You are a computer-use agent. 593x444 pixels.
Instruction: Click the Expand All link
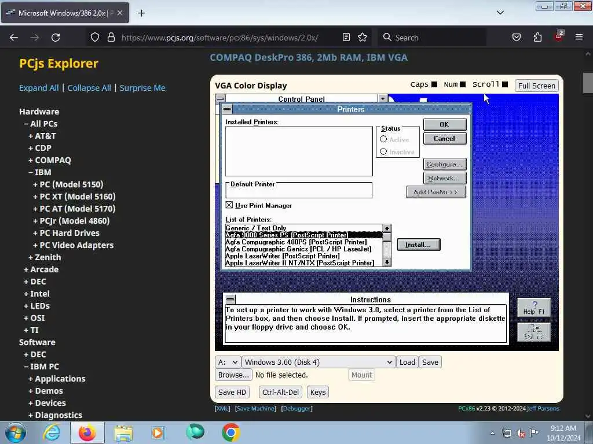tap(39, 88)
